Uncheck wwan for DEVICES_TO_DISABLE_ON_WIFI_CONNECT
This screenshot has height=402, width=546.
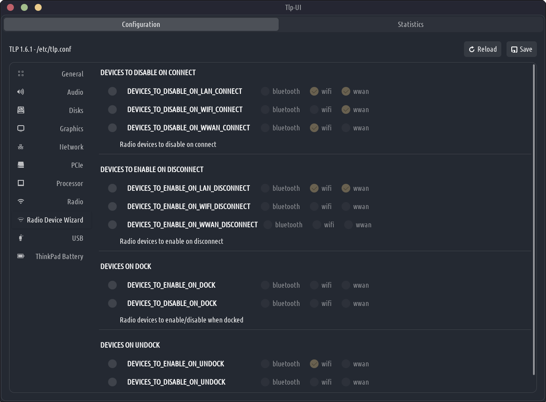tap(346, 110)
